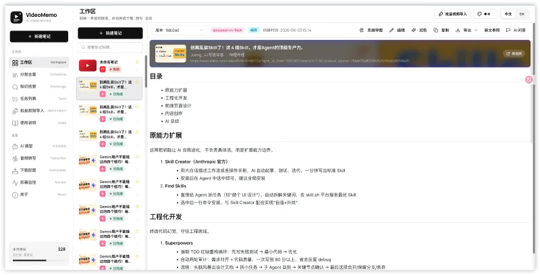Click the 思维导图 mind map toolbar icon
This screenshot has width=540, height=275.
pos(362,30)
